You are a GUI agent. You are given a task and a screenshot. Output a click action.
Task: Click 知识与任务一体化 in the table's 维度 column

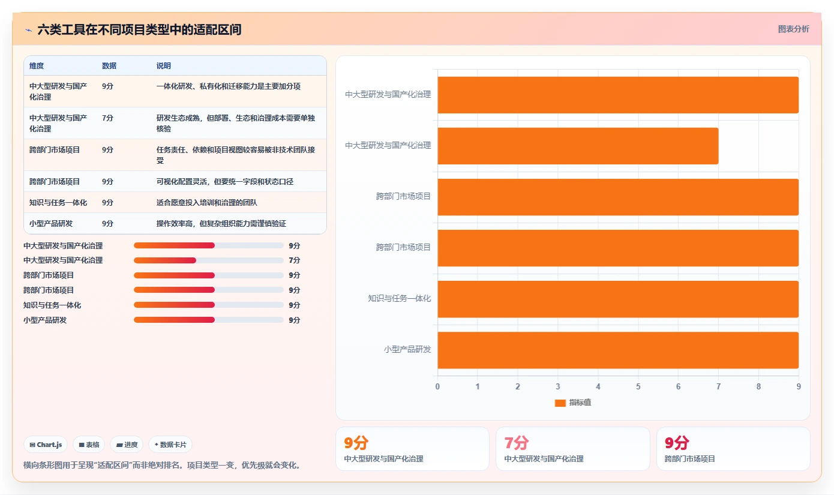click(58, 202)
